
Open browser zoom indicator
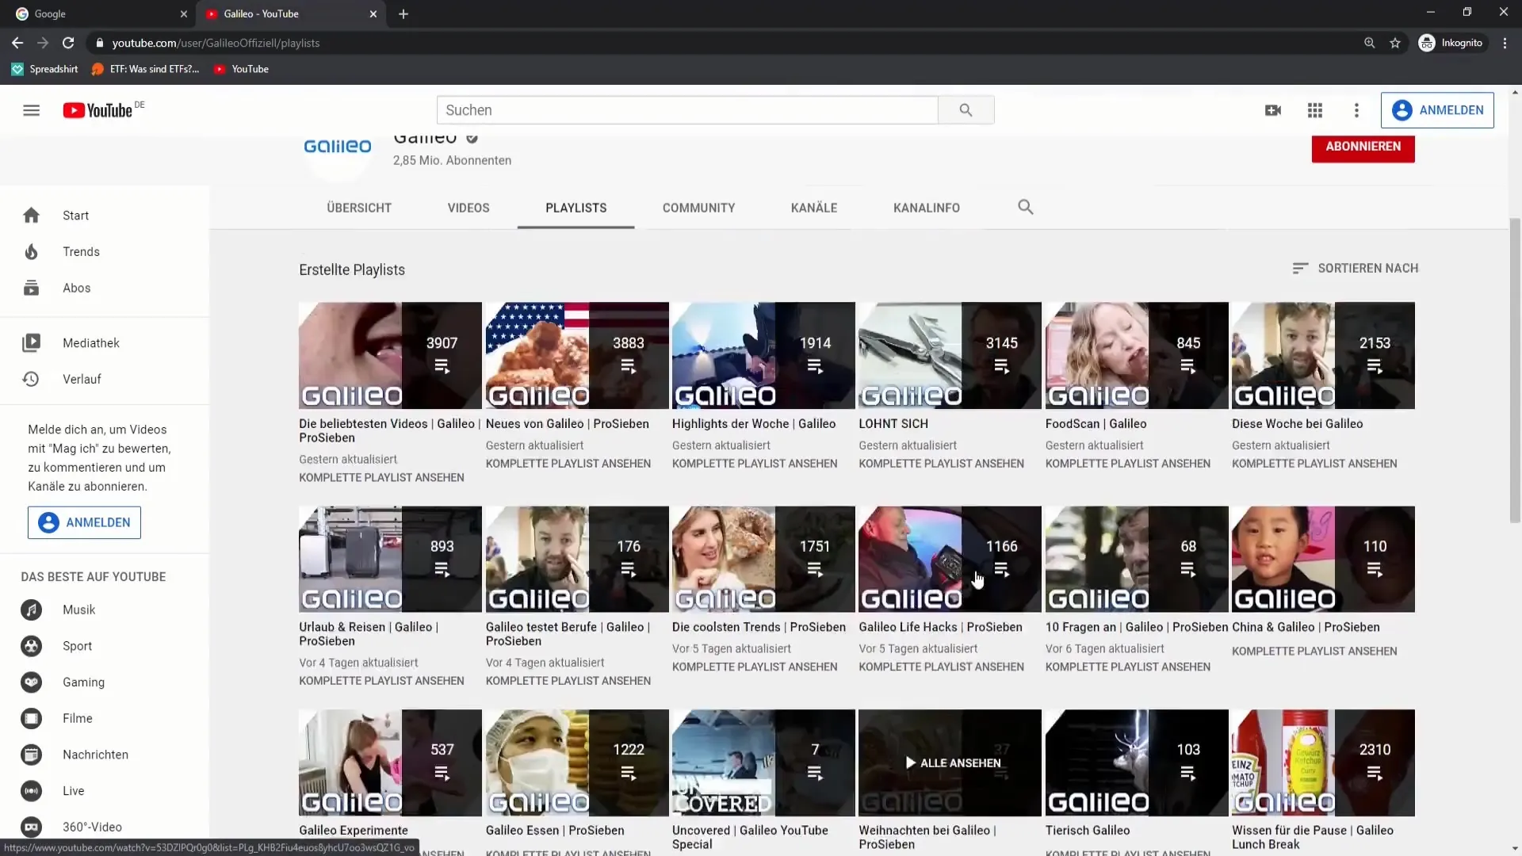pos(1369,43)
